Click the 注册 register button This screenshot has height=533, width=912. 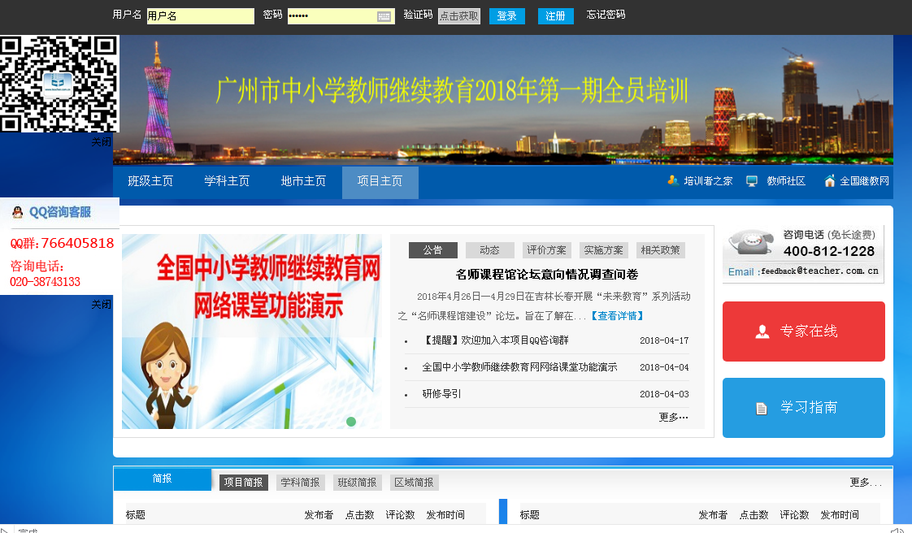click(555, 16)
